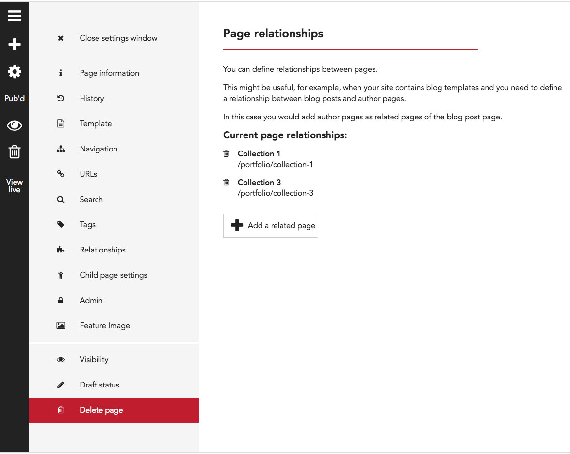Open the Search settings section
This screenshot has width=570, height=454.
coord(91,200)
